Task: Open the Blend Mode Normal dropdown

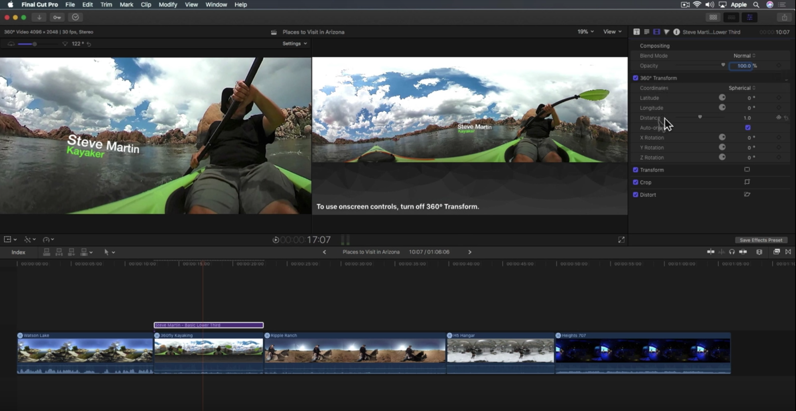Action: (745, 56)
